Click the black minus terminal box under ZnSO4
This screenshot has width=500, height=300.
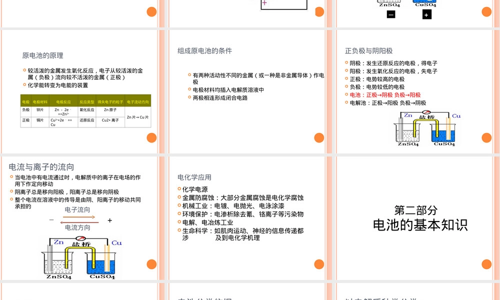point(391,14)
